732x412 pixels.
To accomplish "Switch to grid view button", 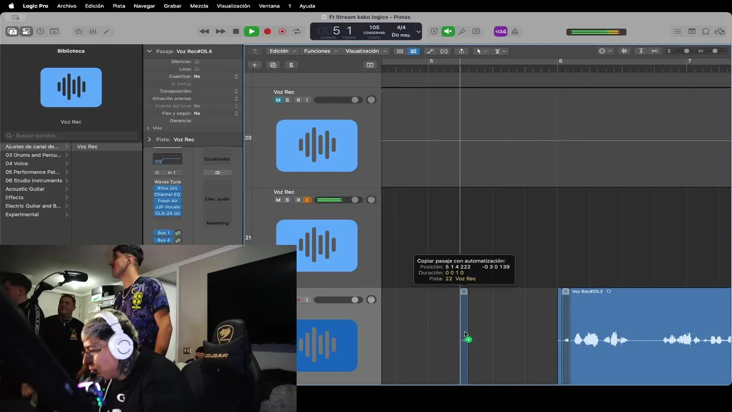I will pos(399,51).
